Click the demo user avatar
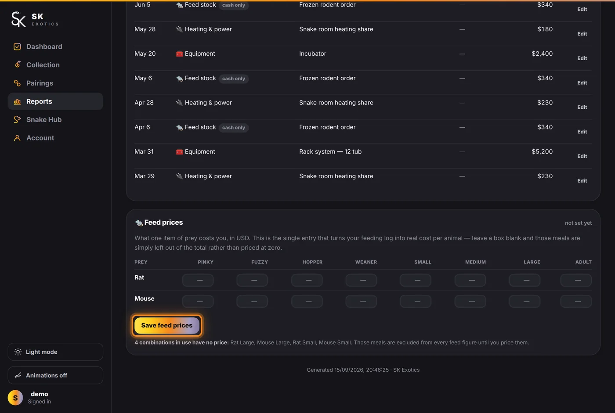Image resolution: width=615 pixels, height=413 pixels. (x=15, y=398)
